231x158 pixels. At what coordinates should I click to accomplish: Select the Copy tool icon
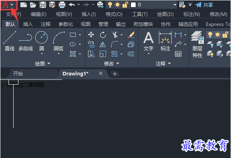click(x=91, y=44)
